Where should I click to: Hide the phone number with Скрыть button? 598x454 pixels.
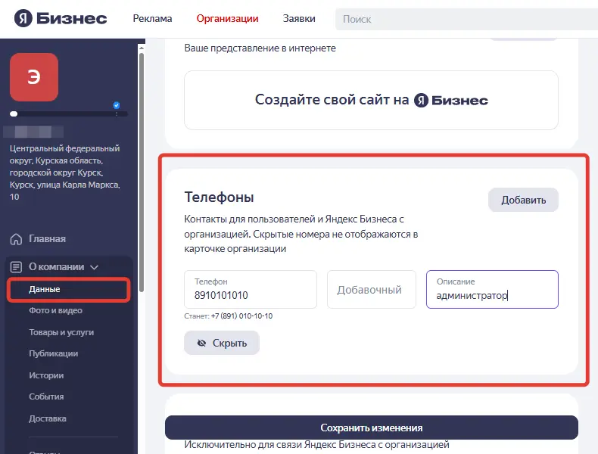(222, 343)
